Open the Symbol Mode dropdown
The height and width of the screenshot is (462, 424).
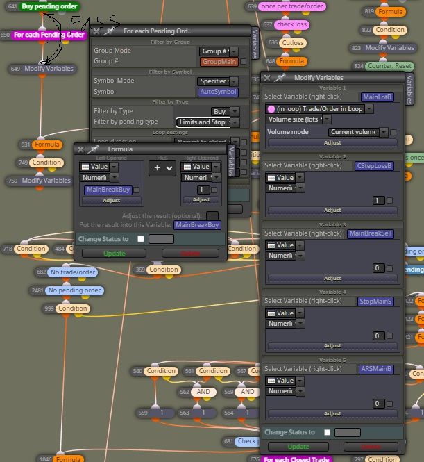coord(217,81)
